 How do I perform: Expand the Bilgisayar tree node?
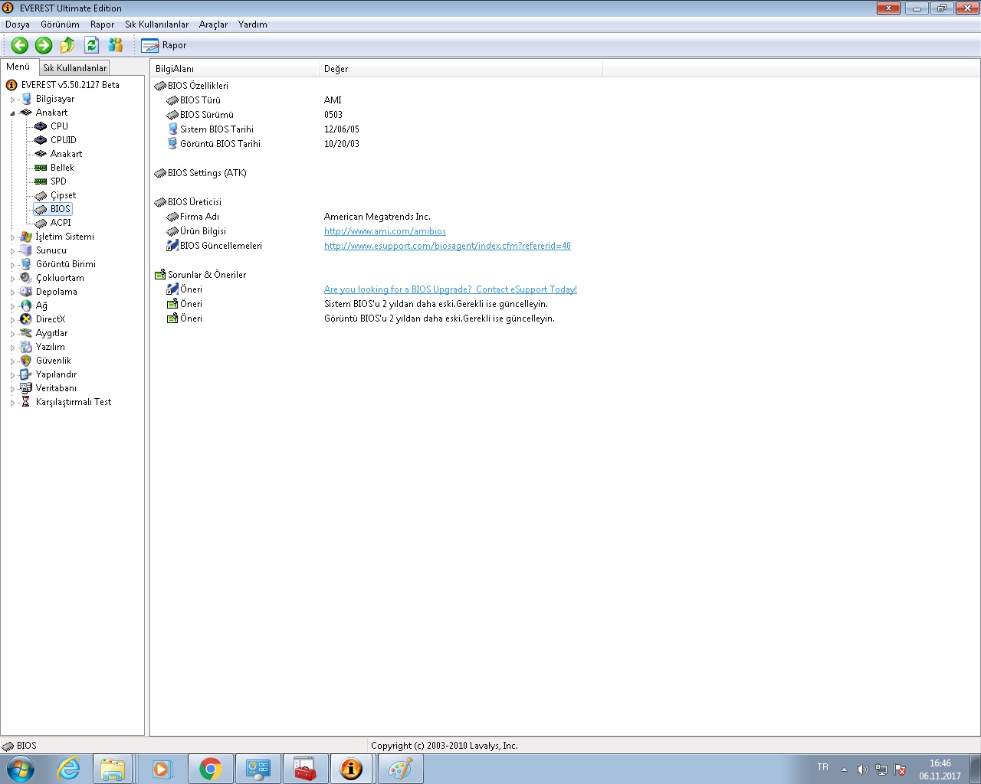[x=12, y=100]
